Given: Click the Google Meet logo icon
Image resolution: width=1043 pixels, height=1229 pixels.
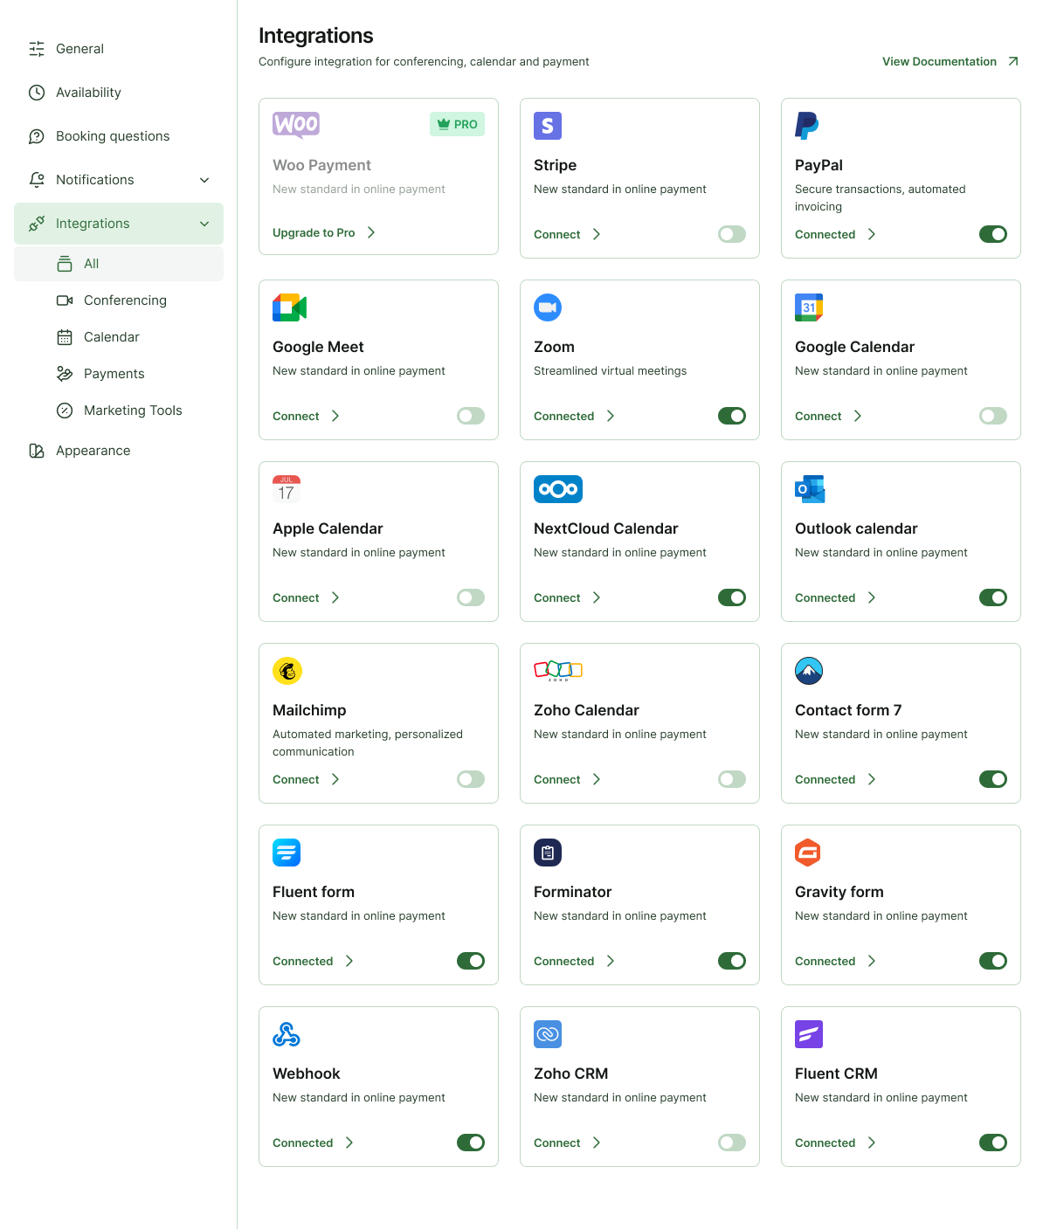Looking at the screenshot, I should (x=289, y=307).
